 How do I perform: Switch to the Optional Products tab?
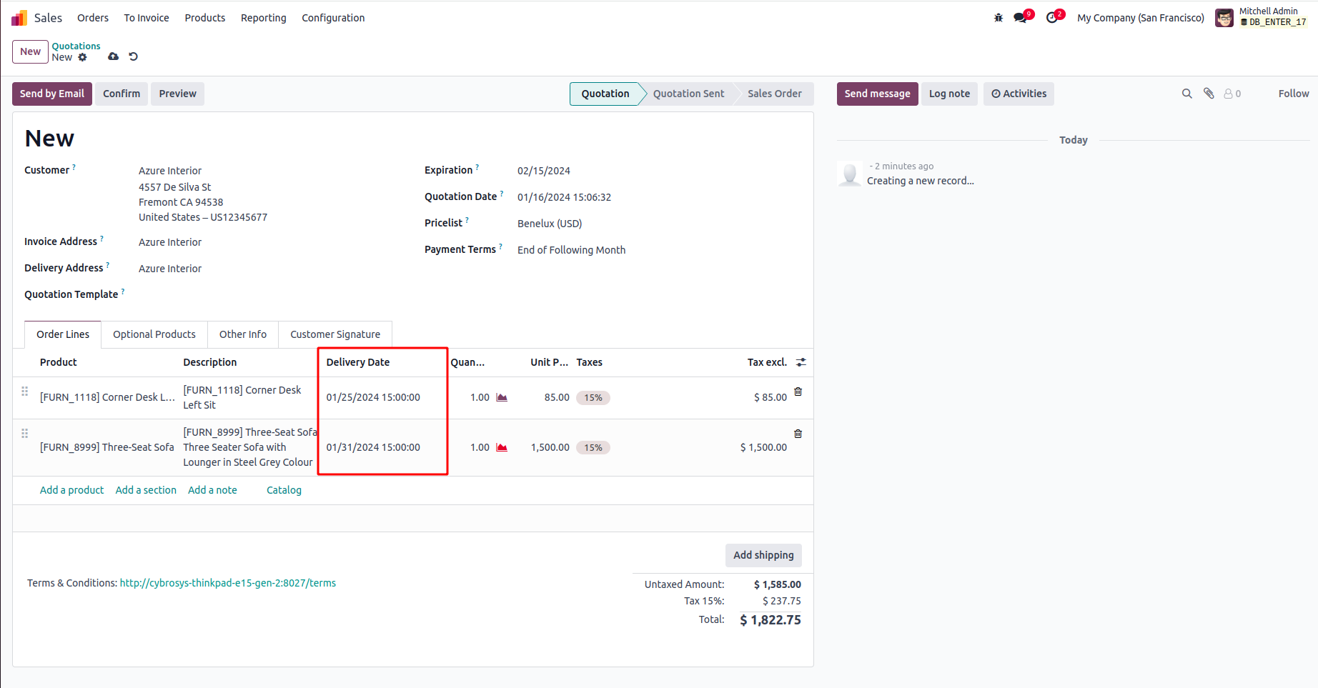(154, 334)
